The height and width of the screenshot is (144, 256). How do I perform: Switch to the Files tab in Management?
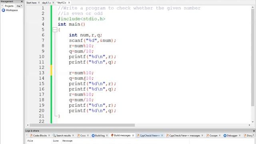(x=18, y=6)
